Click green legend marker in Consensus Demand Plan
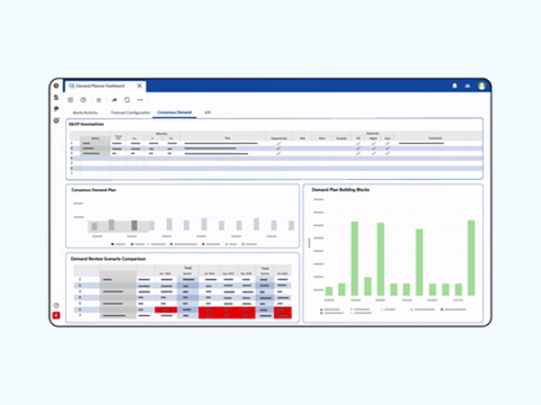541x405 pixels. 226,244
